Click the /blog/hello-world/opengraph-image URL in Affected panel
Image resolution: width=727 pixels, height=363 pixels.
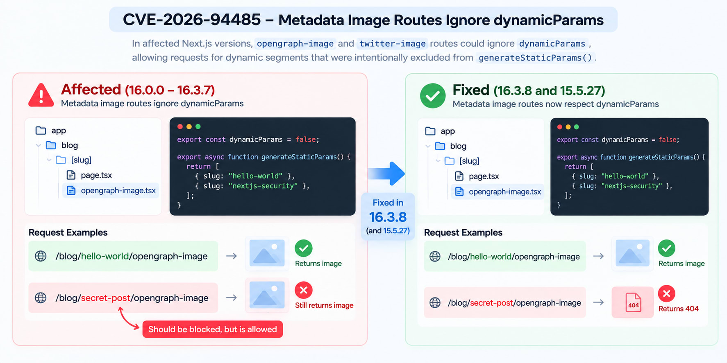[x=132, y=256]
